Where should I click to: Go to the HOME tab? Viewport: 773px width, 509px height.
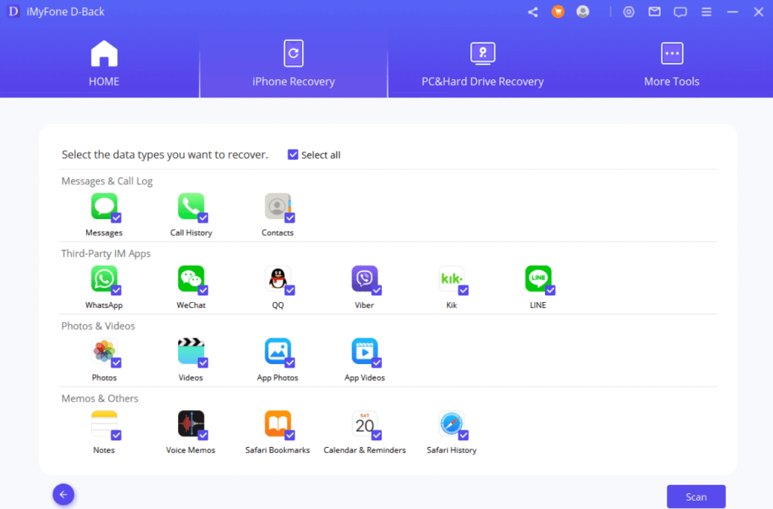pos(104,63)
